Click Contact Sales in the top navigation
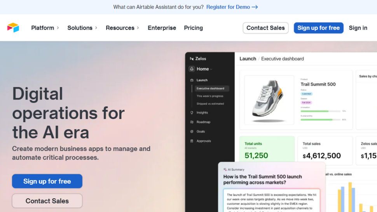Image resolution: width=377 pixels, height=212 pixels. [x=265, y=28]
